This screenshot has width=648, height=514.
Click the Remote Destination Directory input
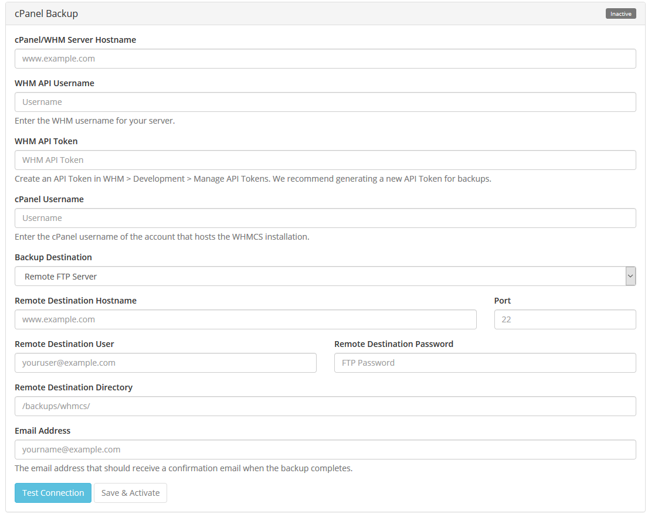coord(325,406)
